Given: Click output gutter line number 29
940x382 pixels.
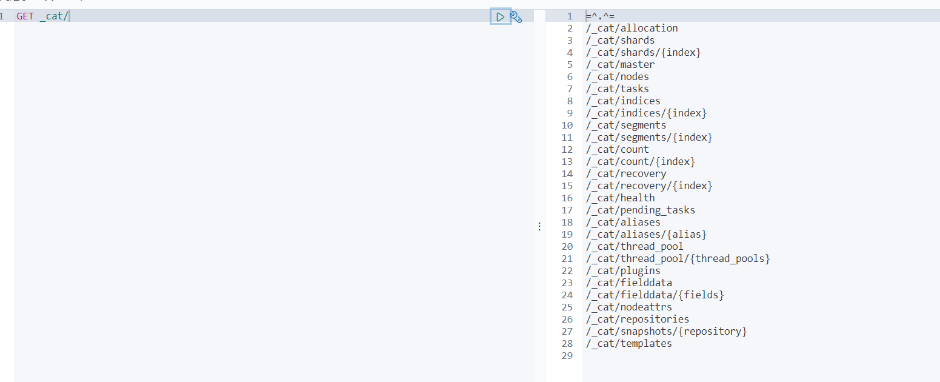Looking at the screenshot, I should pyautogui.click(x=567, y=356).
